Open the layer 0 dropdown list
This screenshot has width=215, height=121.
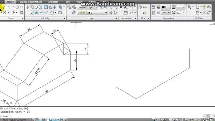[106, 13]
